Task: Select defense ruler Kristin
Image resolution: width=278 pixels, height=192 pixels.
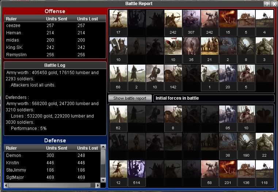Action: coord(52,162)
